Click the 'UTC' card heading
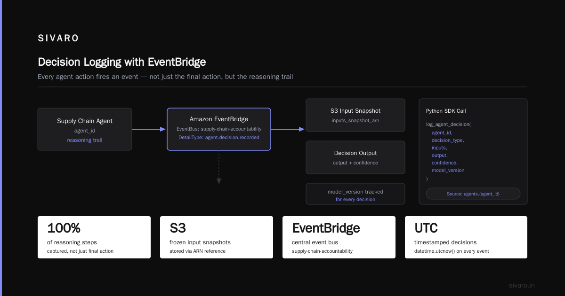565x296 pixels. pos(426,228)
